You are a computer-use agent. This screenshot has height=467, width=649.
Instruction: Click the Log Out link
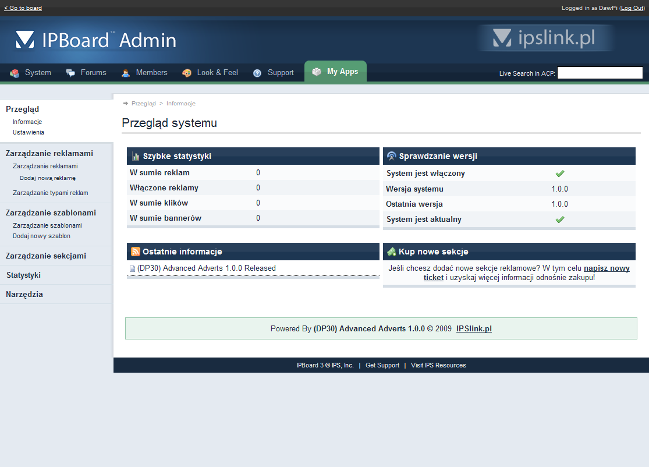tap(632, 8)
